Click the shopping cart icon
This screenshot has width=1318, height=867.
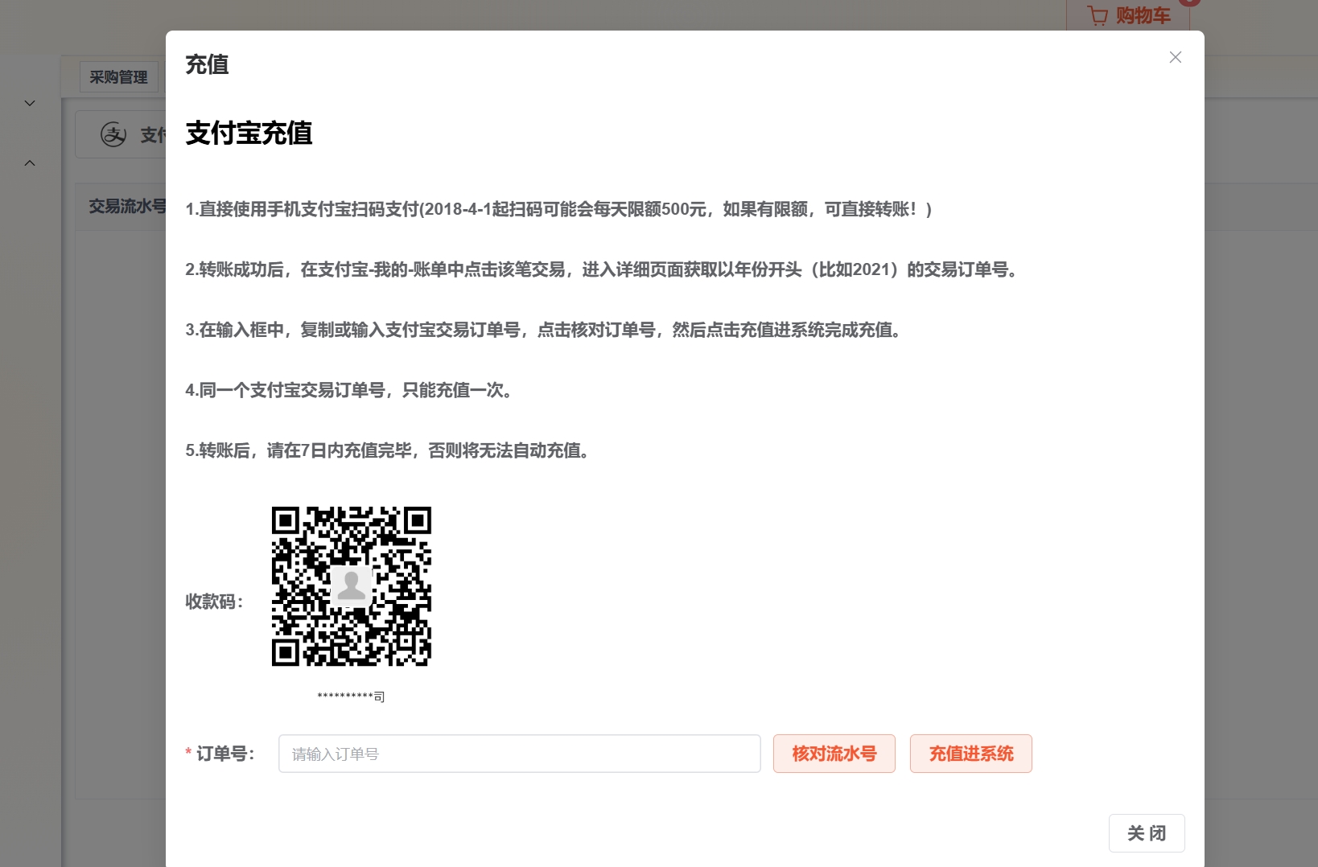coord(1098,15)
